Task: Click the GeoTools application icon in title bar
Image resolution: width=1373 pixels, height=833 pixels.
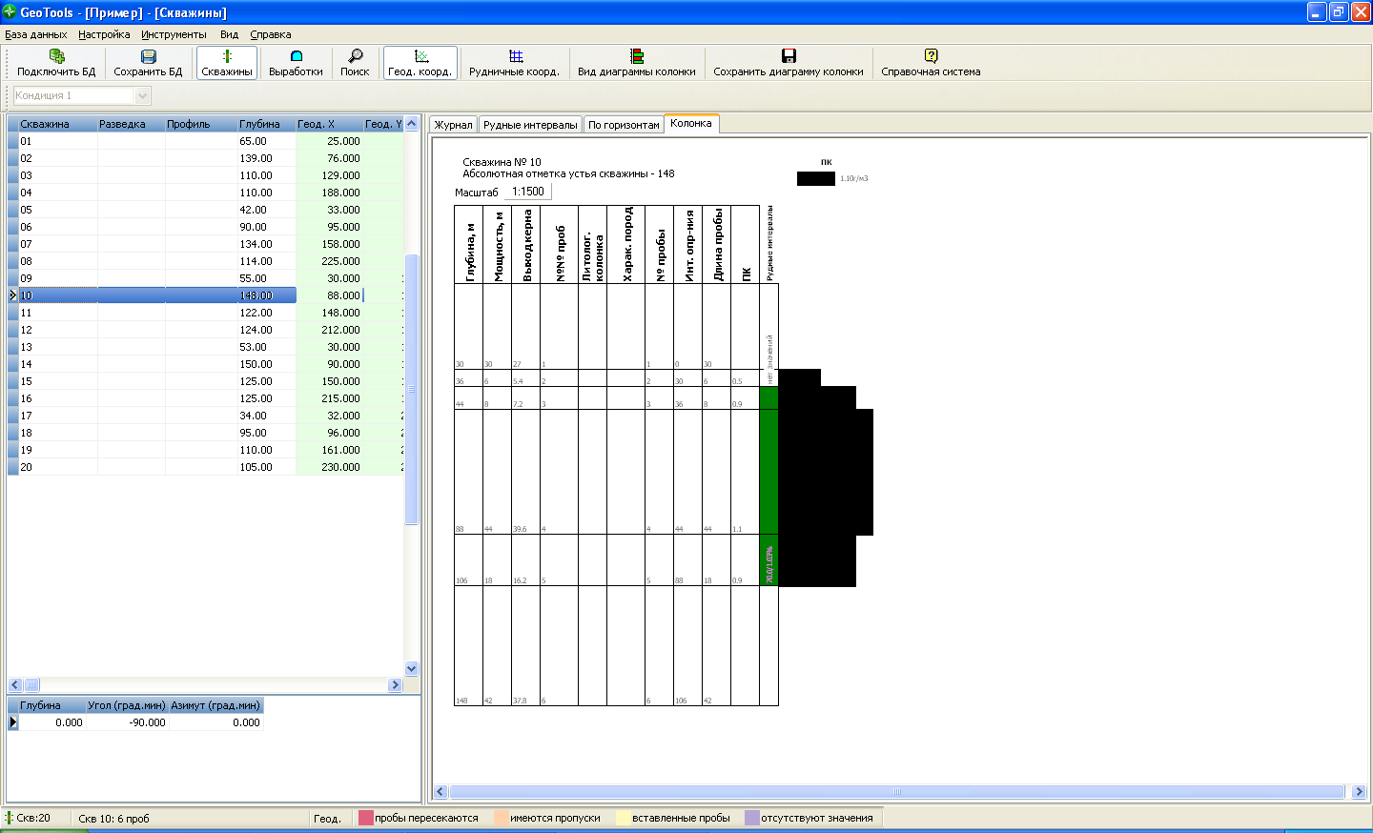Action: tap(10, 12)
